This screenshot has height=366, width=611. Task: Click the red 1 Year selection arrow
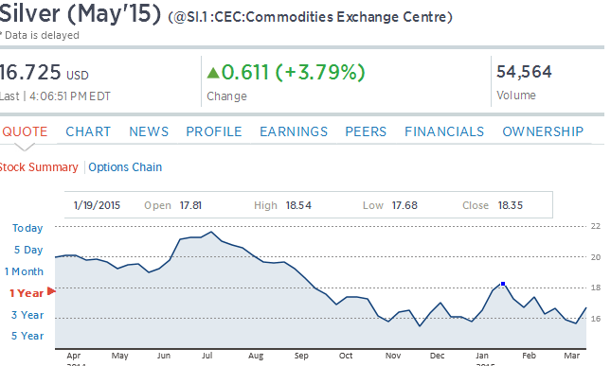(51, 291)
